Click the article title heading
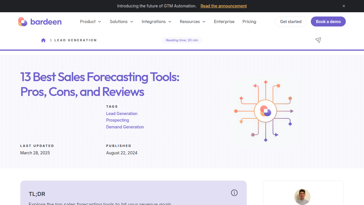 100,84
